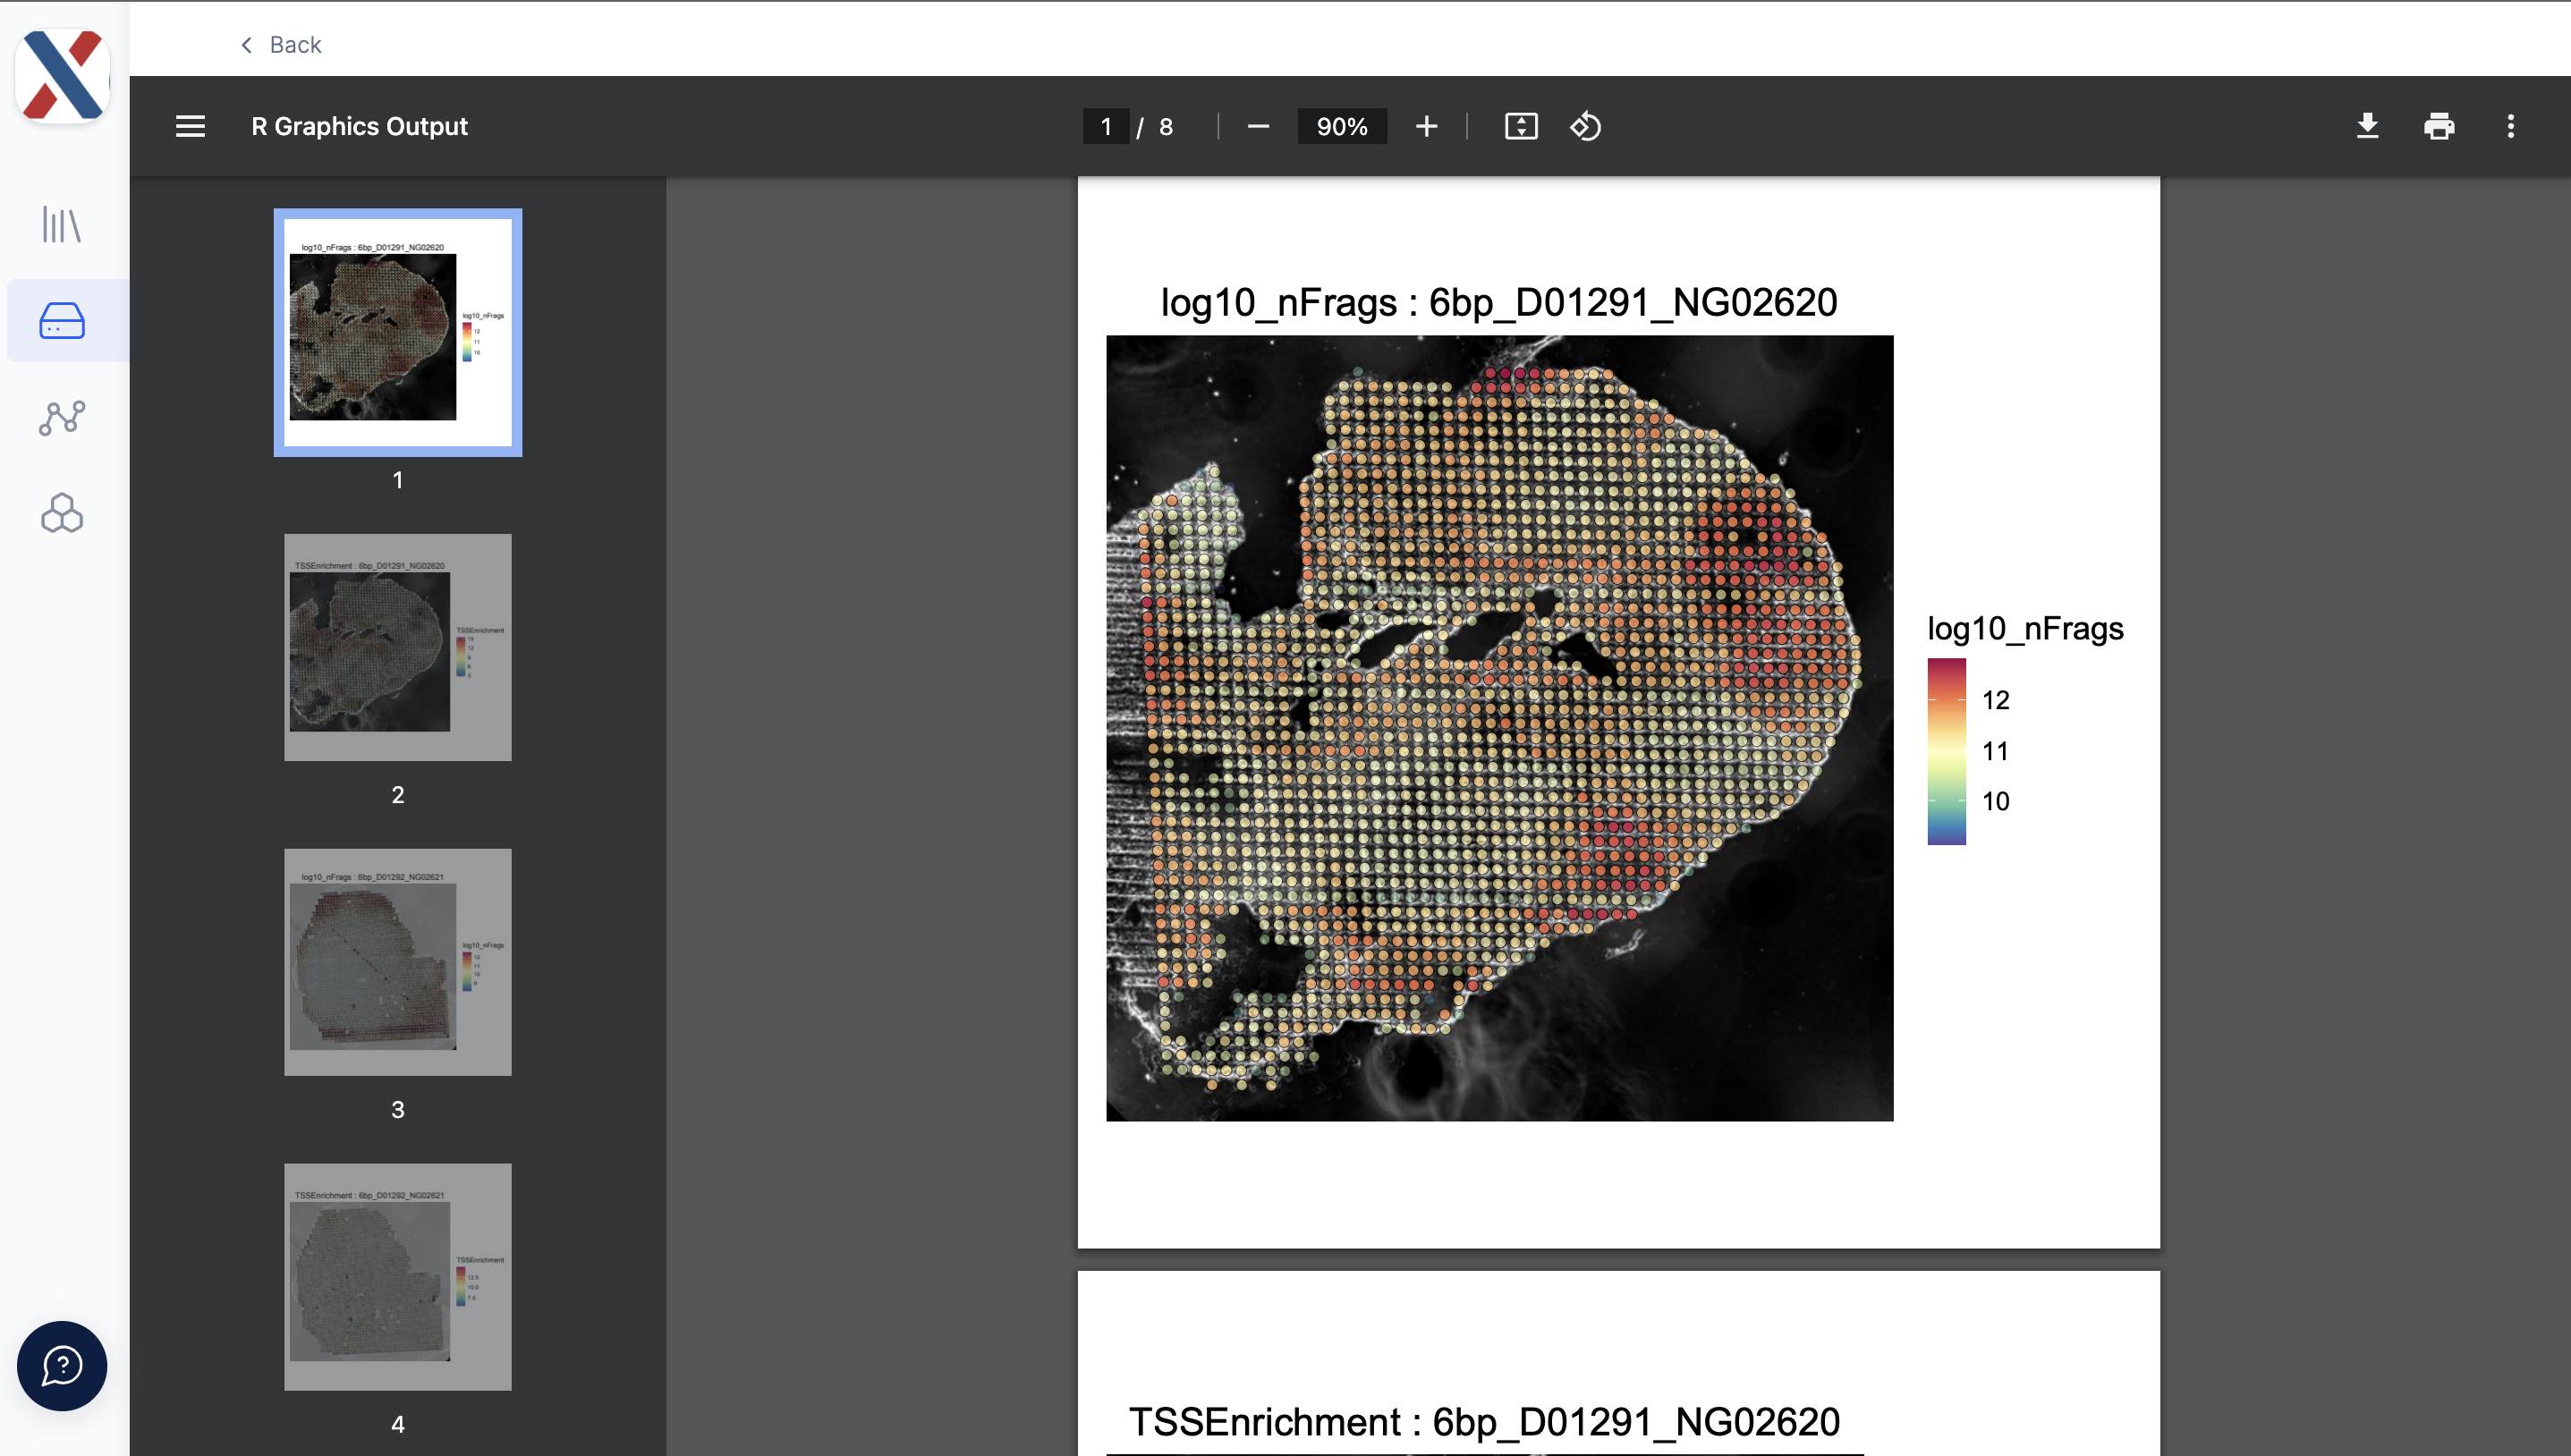Click the fit to page icon
The height and width of the screenshot is (1456, 2571).
pyautogui.click(x=1521, y=126)
